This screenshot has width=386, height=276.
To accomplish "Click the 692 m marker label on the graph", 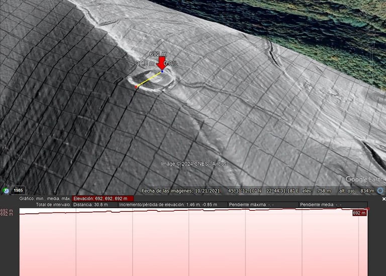I will (359, 213).
